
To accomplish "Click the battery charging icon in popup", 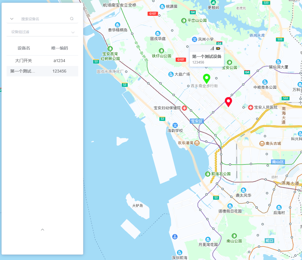I will (218, 48).
